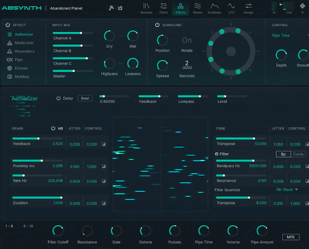The image size is (309, 249).
Task: Open the three-dot menu next to Absynth logo
Action: [x=46, y=8]
